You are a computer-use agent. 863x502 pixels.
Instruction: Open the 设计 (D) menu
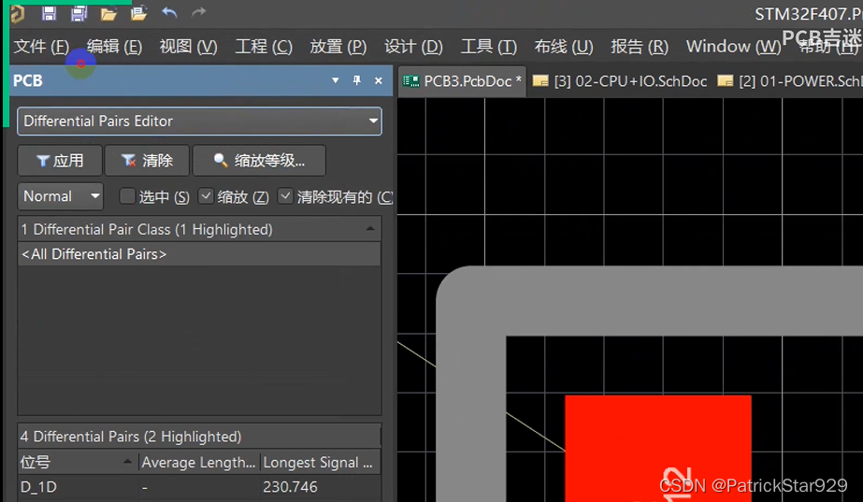tap(413, 47)
